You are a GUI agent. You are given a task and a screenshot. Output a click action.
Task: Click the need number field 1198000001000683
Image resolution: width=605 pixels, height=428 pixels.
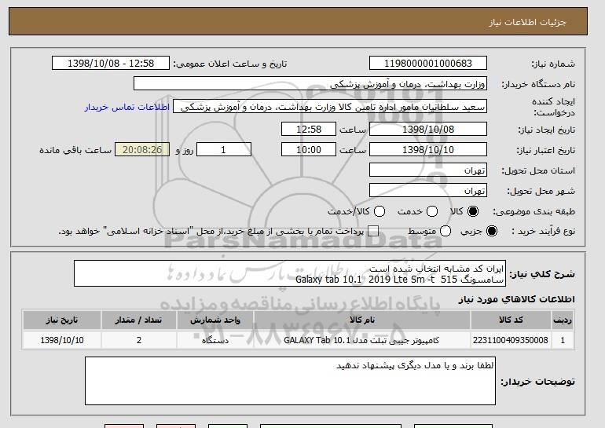[428, 64]
